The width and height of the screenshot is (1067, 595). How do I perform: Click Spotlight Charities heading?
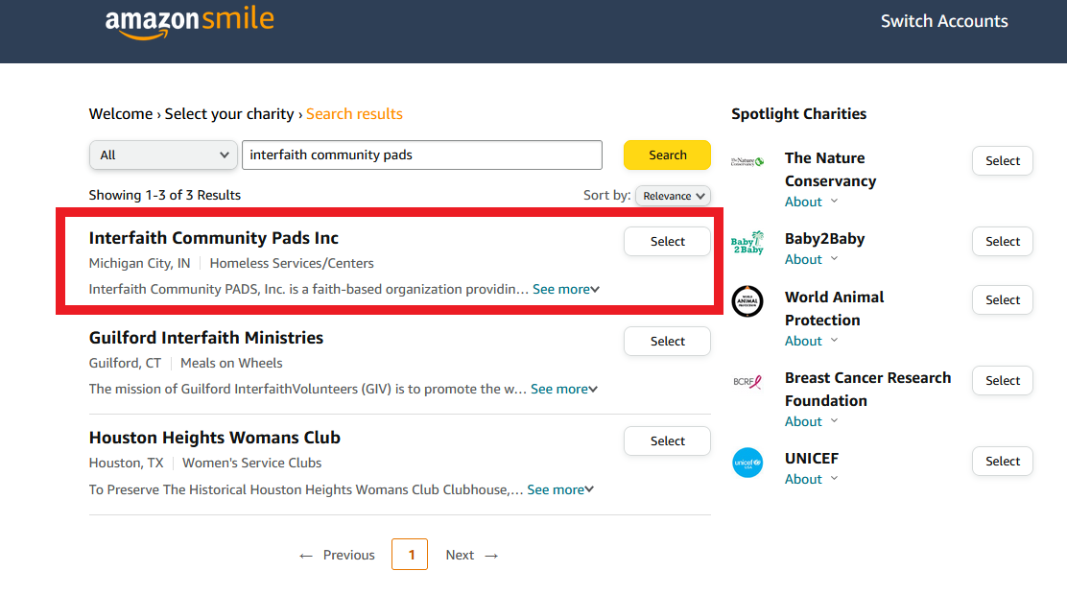tap(799, 114)
